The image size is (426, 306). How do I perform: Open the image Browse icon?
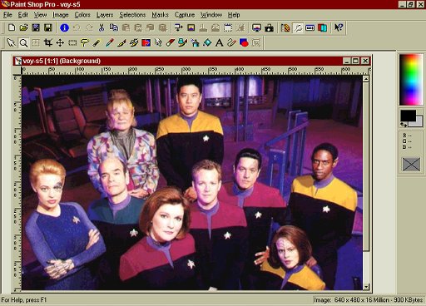click(x=36, y=27)
